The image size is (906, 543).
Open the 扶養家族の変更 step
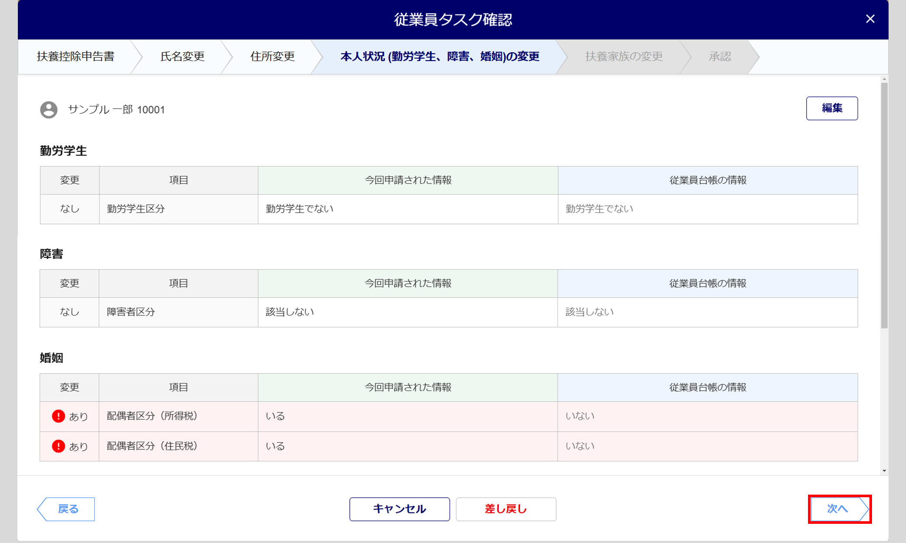tap(624, 57)
